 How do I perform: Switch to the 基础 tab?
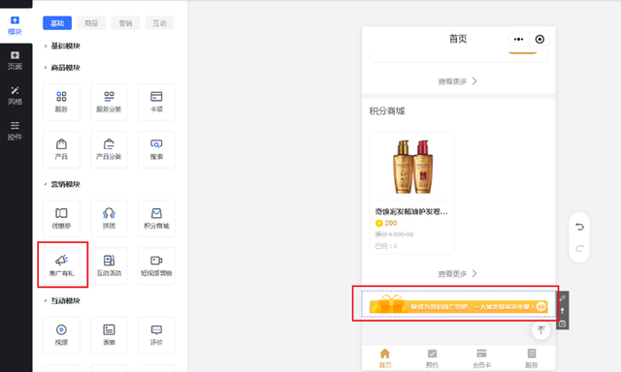tap(57, 23)
